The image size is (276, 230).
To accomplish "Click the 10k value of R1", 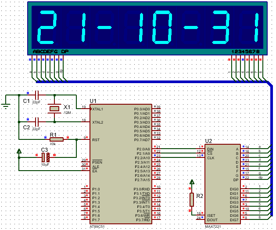I will click(53, 144).
